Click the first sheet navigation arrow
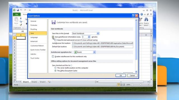Screen dimensions: 179x100 14,82
